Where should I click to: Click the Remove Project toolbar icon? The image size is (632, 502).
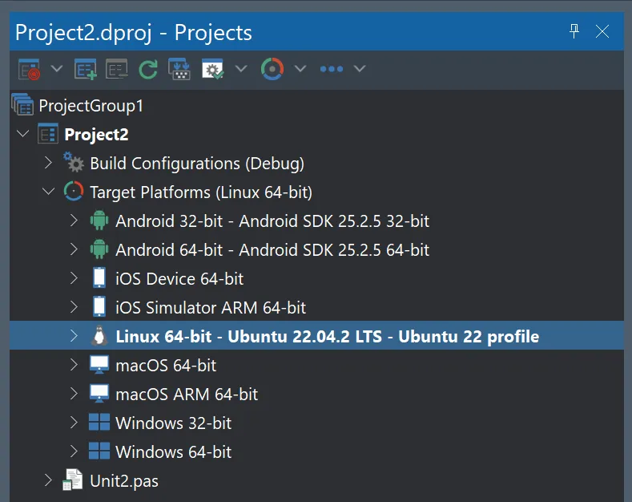tap(117, 69)
